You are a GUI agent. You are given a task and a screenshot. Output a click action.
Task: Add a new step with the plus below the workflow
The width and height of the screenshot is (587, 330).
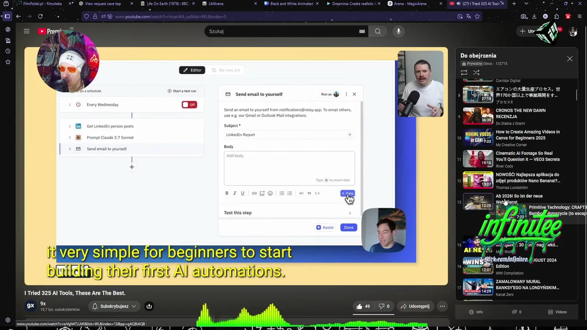[x=132, y=167]
